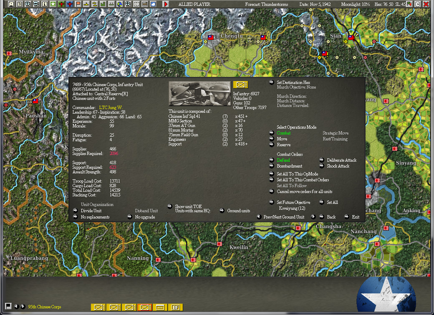This screenshot has height=315, width=434.
Task: Click commander name LTC Jung W.
Action: [111, 107]
